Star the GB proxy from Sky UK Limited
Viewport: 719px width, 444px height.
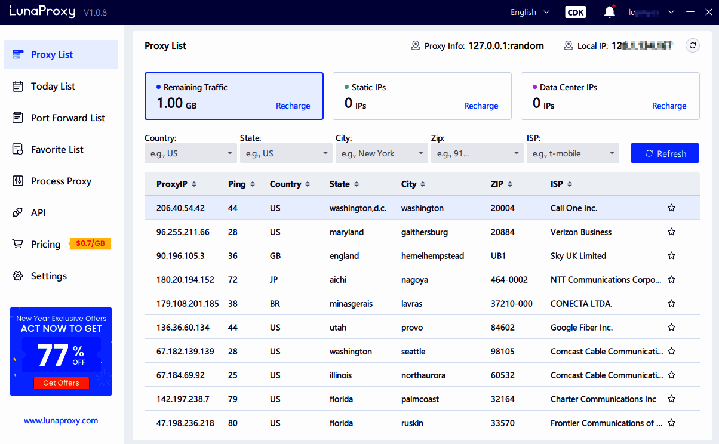click(671, 255)
